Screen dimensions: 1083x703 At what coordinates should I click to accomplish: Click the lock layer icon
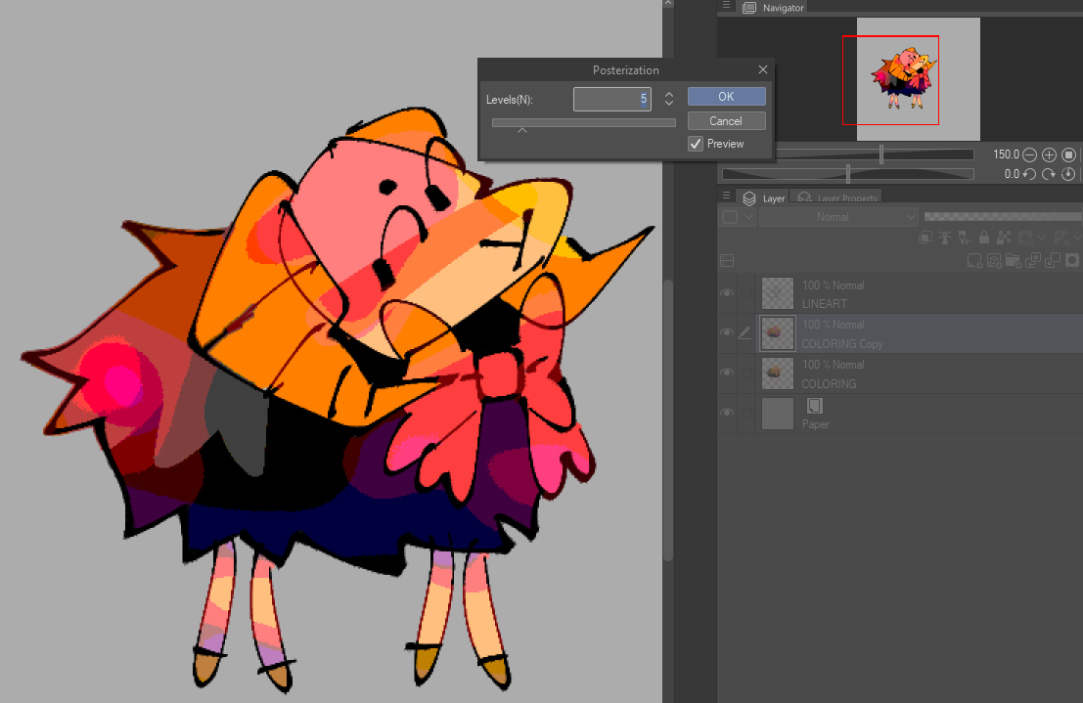click(x=984, y=238)
